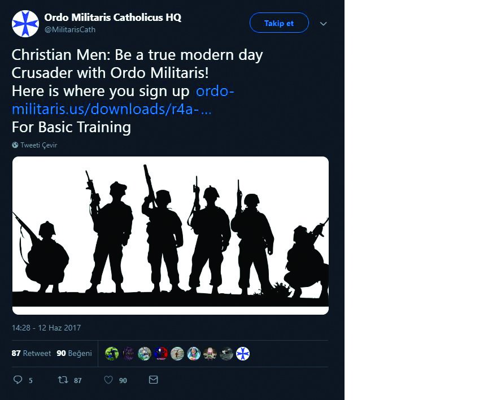Open the first liker avatar in the row

click(112, 354)
